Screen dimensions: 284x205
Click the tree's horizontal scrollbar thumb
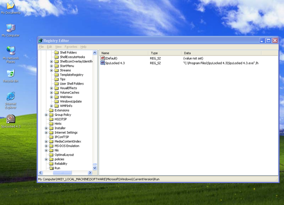[x=62, y=173]
